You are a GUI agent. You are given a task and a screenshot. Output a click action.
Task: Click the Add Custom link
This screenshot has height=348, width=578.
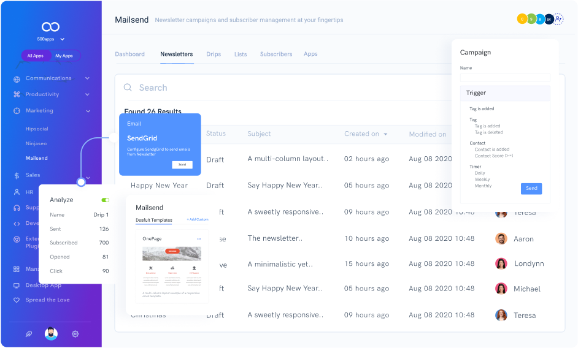(x=198, y=219)
